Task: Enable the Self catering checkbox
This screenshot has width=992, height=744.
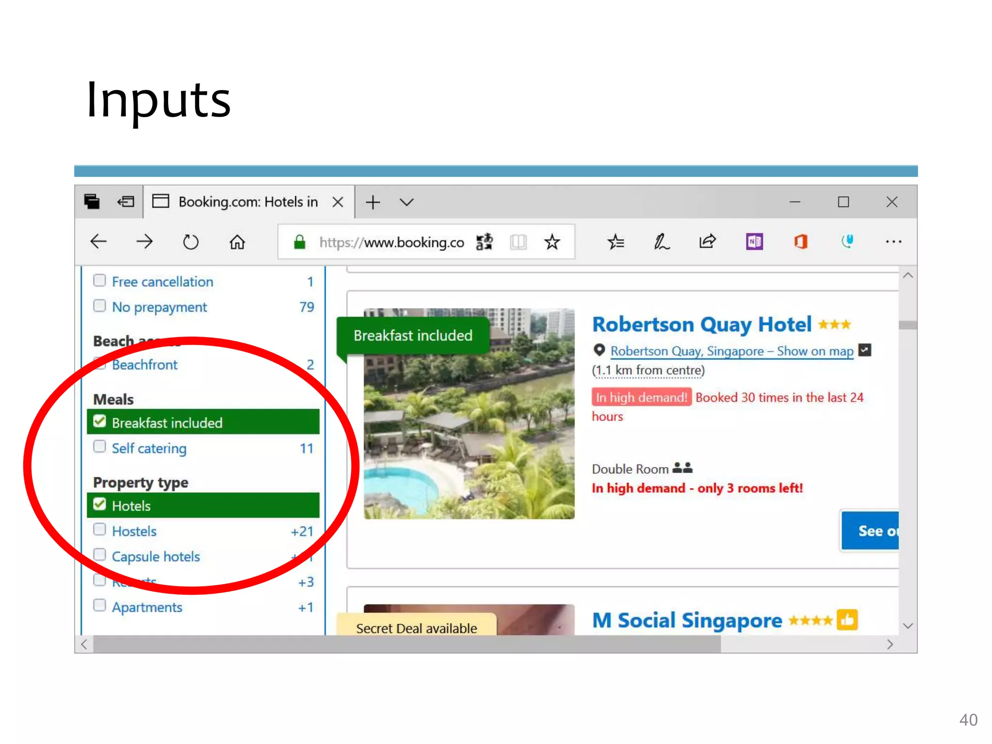Action: tap(100, 447)
